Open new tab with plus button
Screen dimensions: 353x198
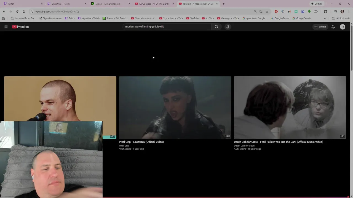tap(223, 4)
